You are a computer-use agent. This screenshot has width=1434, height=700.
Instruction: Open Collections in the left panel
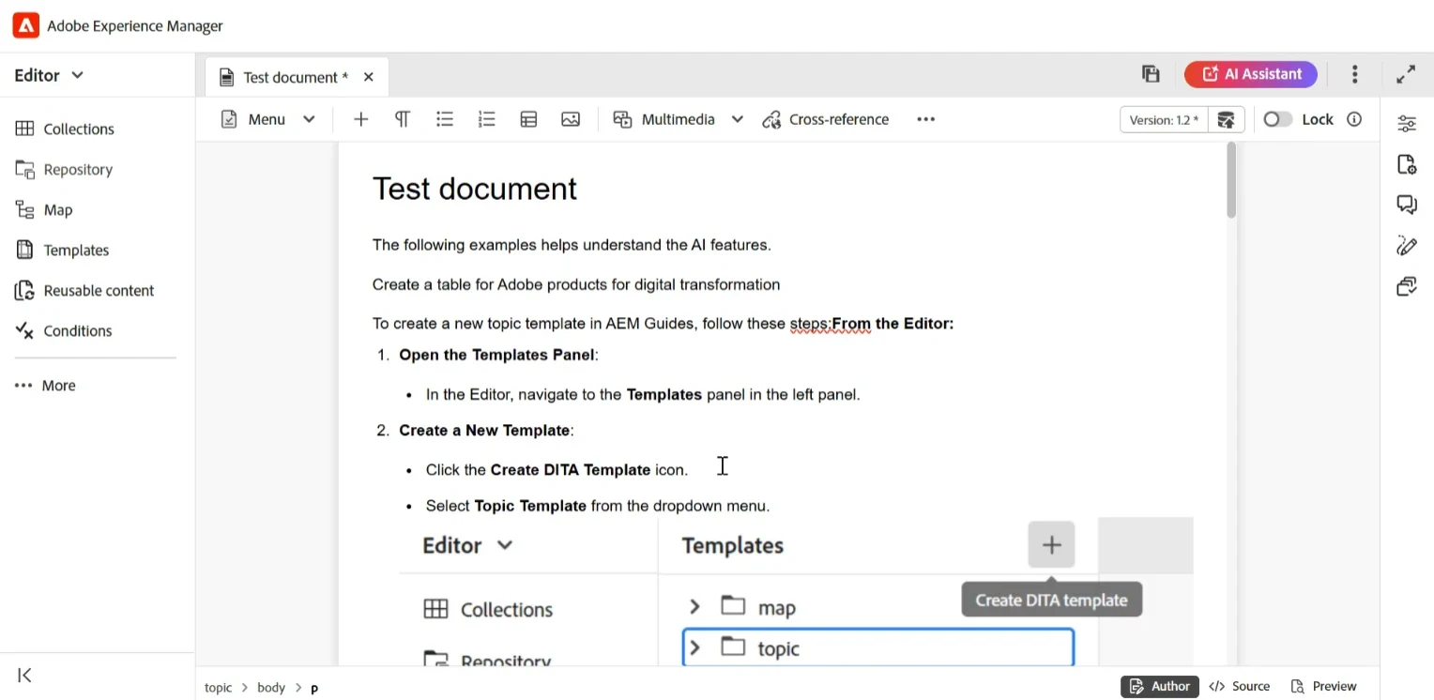point(65,129)
